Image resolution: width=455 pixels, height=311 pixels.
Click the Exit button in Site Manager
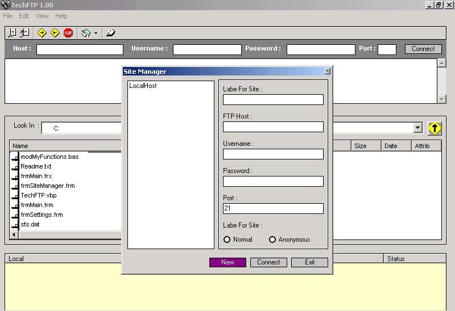click(309, 262)
